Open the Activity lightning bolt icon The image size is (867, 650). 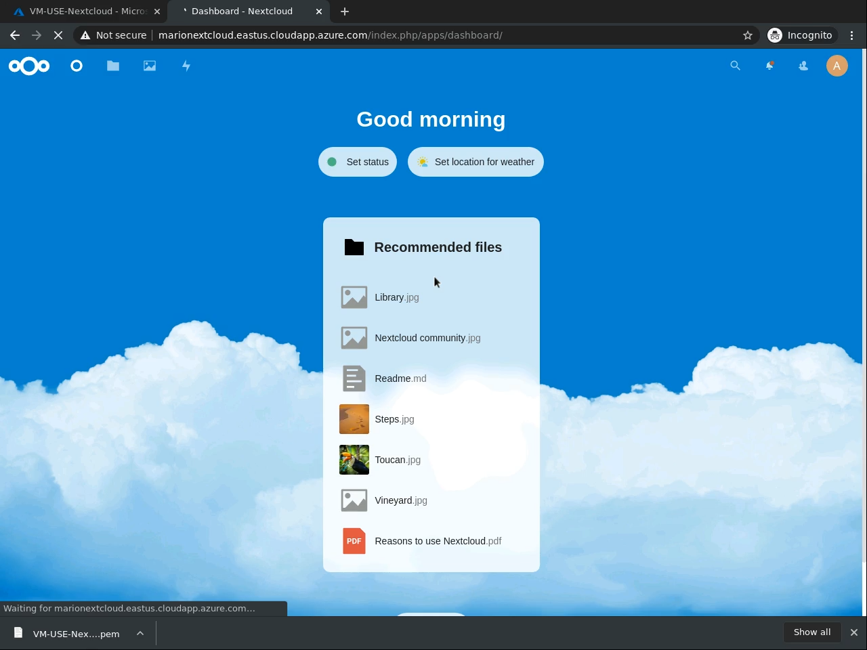[x=186, y=66]
